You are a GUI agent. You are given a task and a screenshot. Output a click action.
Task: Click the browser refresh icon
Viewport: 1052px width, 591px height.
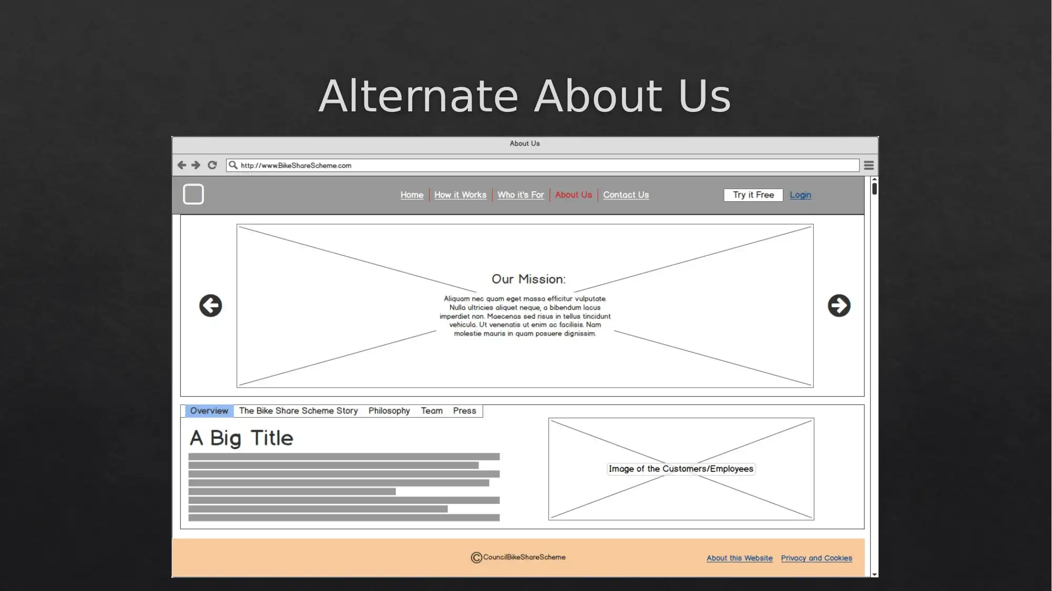[x=212, y=164]
